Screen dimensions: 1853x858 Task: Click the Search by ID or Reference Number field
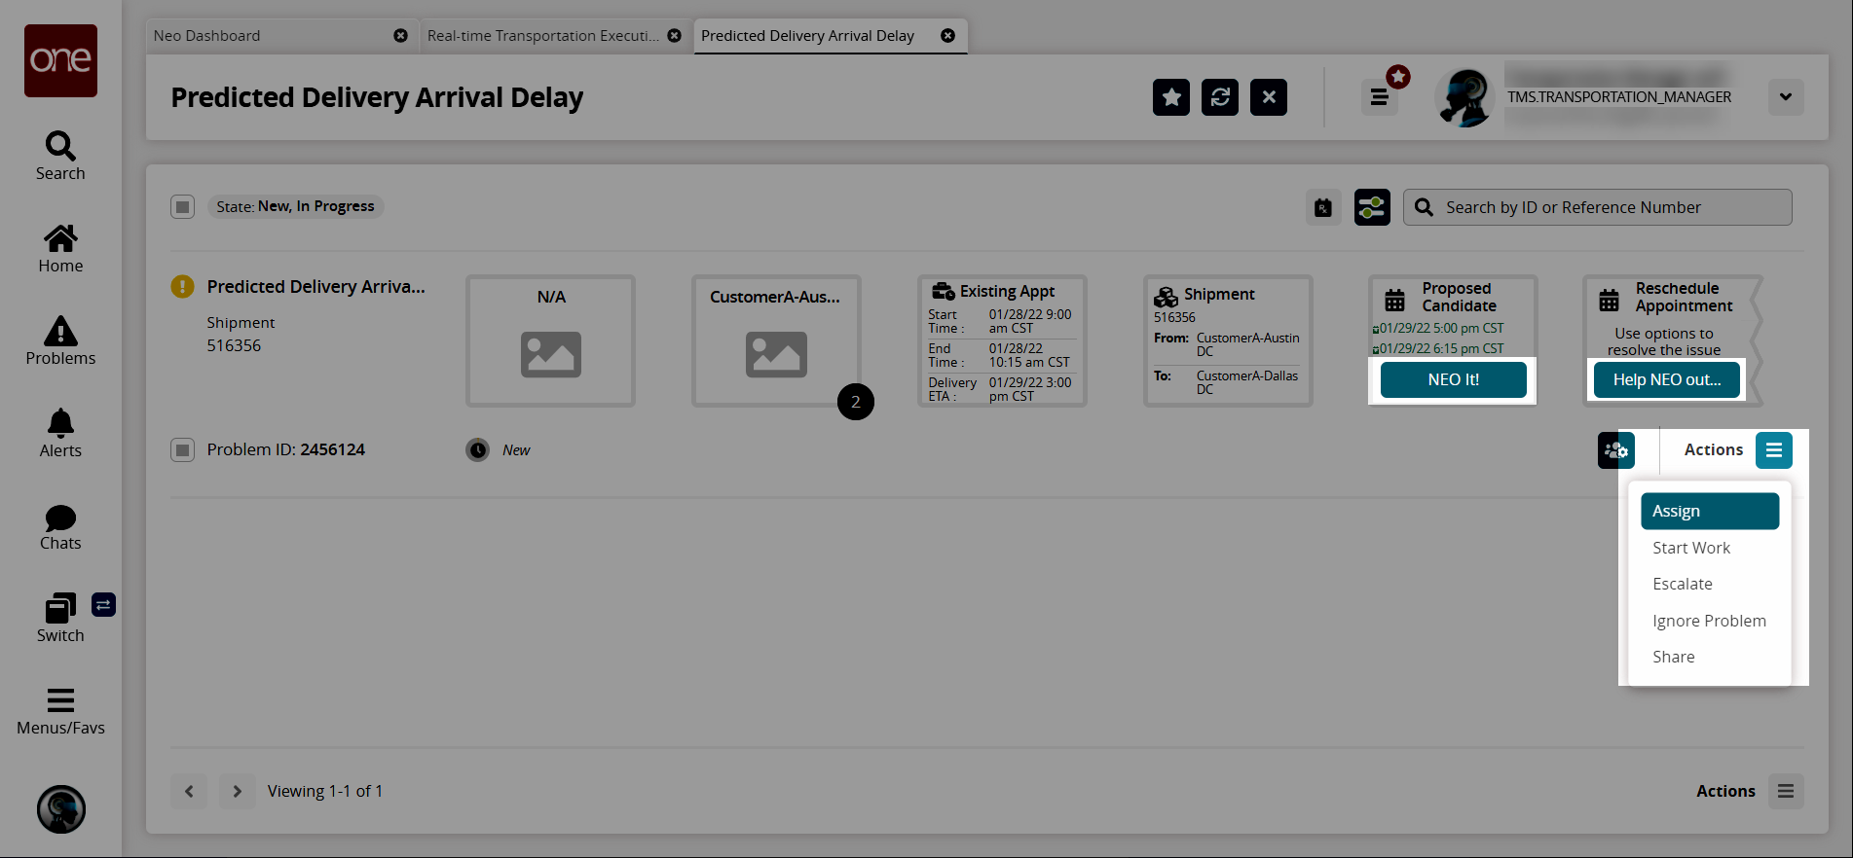click(x=1597, y=207)
